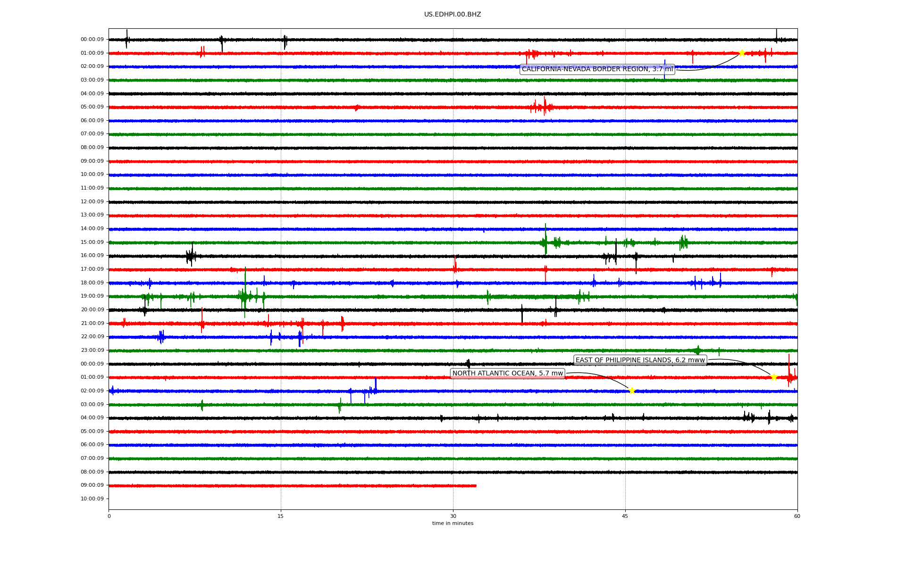Viewport: 906px width, 566px height.
Task: Click the plot title US.EDHPI.00.BHZ
Action: coord(453,15)
